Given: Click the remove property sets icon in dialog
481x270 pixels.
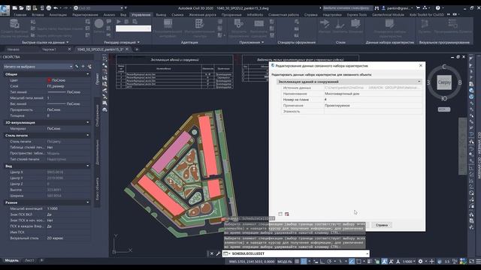Looking at the screenshot, I should point(287,214).
